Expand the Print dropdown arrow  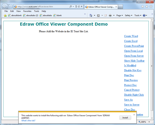(x=114, y=15)
